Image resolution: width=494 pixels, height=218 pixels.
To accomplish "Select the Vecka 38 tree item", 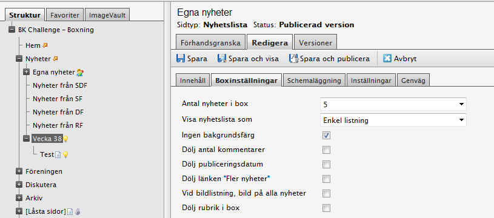I will [47, 139].
